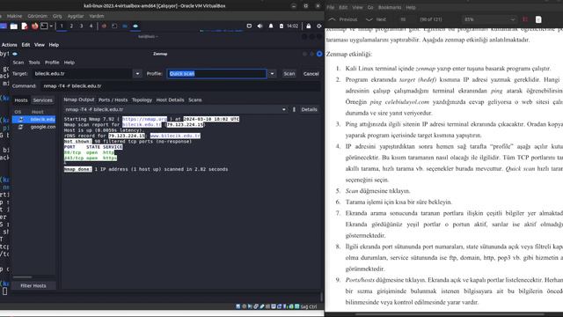
Task: Click the Profile field showing Quick scan
Action: click(x=216, y=74)
